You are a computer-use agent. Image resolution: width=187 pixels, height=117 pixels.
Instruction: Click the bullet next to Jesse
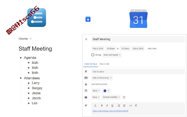(29, 93)
